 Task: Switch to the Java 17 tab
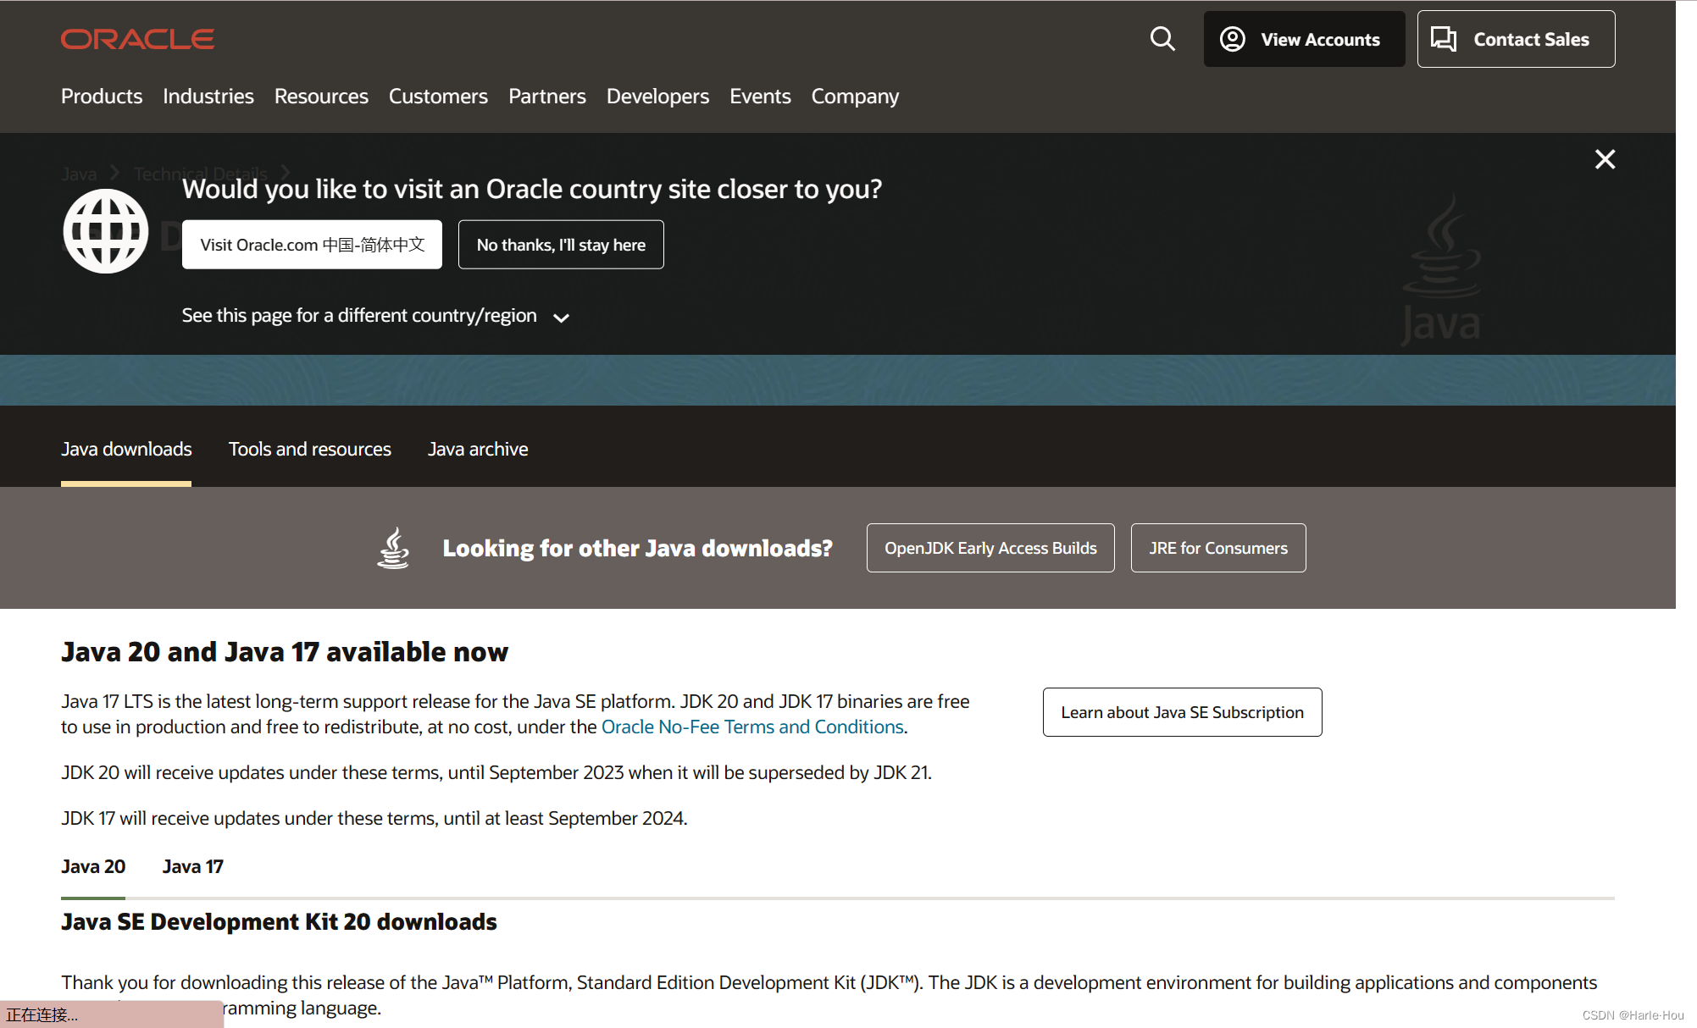click(192, 866)
